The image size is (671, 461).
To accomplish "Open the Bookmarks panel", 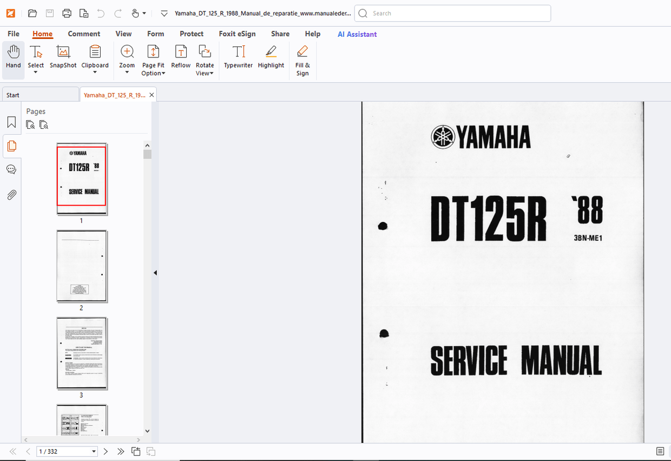I will tap(11, 122).
